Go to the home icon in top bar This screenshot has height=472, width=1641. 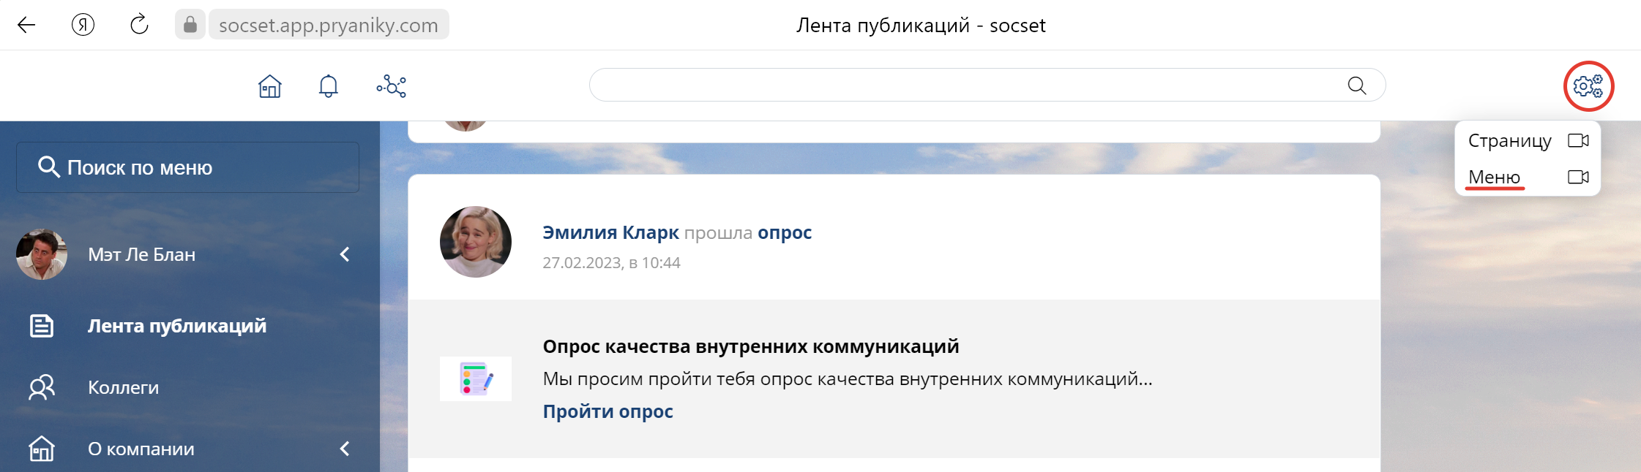click(x=270, y=86)
